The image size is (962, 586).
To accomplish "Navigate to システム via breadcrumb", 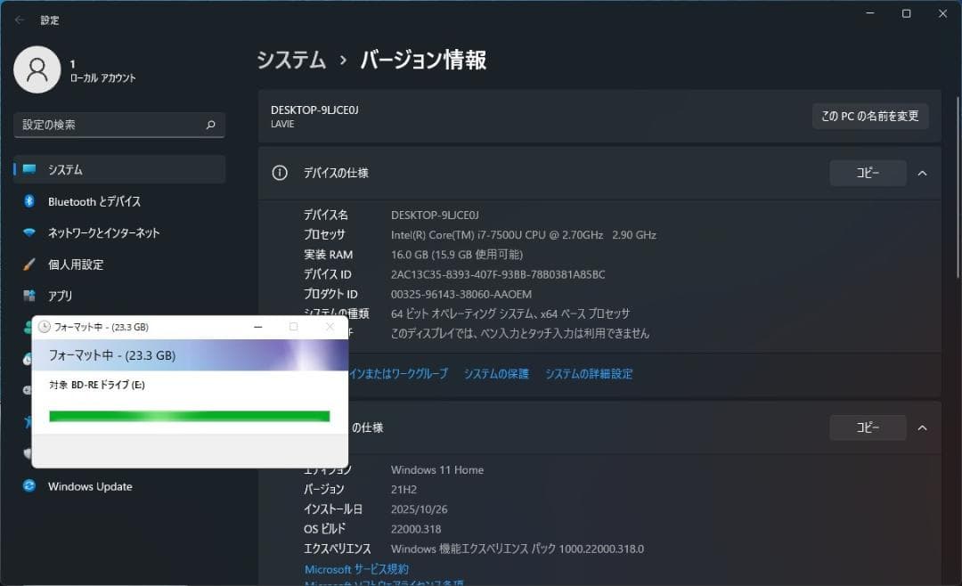I will click(291, 60).
